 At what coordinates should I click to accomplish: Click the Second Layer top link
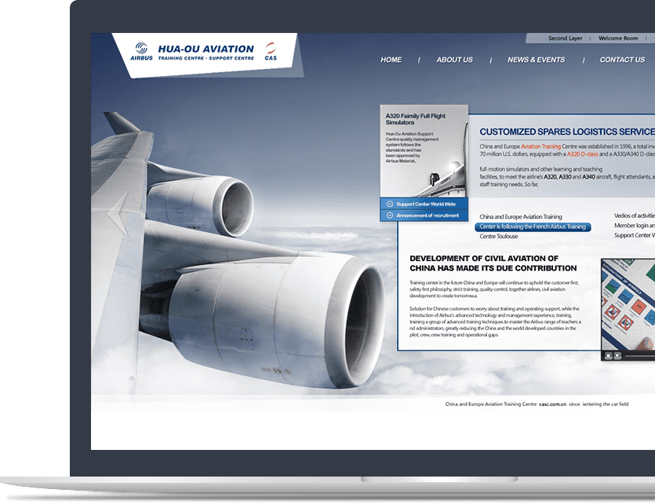tap(565, 38)
